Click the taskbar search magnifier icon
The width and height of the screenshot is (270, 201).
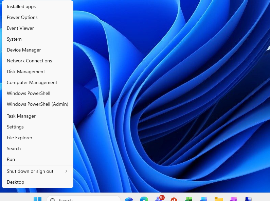[x=53, y=200]
